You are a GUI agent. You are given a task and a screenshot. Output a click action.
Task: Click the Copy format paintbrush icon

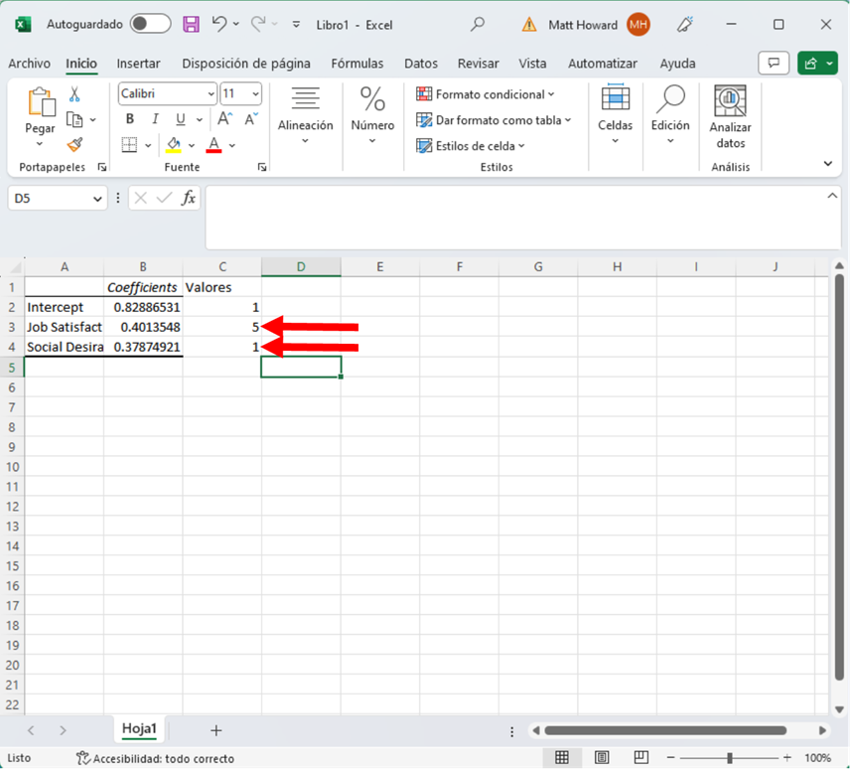click(74, 145)
